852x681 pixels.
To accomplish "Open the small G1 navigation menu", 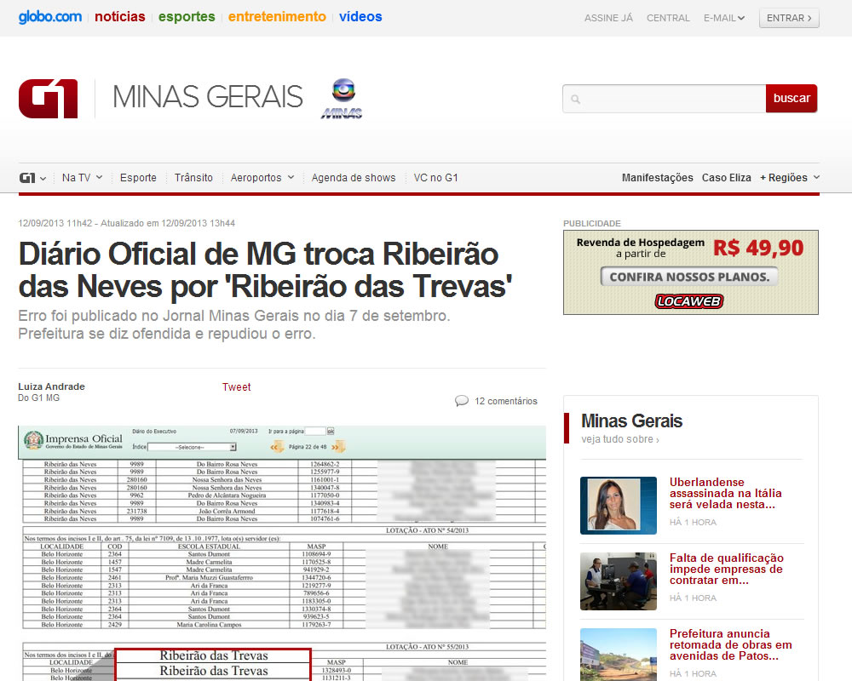I will (32, 178).
